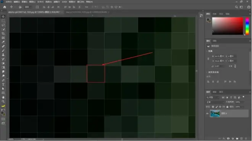This screenshot has height=141, width=252.
Task: Select the Move tool in the toolbox
Action: click(3, 17)
